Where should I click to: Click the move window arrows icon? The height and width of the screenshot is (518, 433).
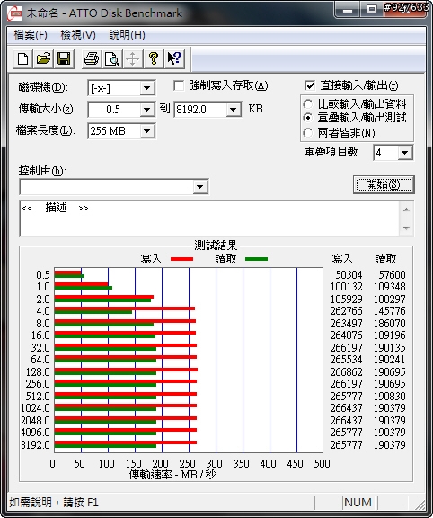point(132,59)
